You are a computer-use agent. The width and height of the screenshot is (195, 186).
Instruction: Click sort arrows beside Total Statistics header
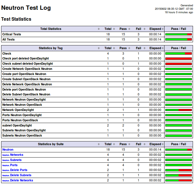pos(99,29)
